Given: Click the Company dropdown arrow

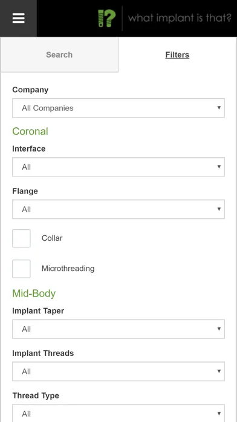Looking at the screenshot, I should coord(219,108).
